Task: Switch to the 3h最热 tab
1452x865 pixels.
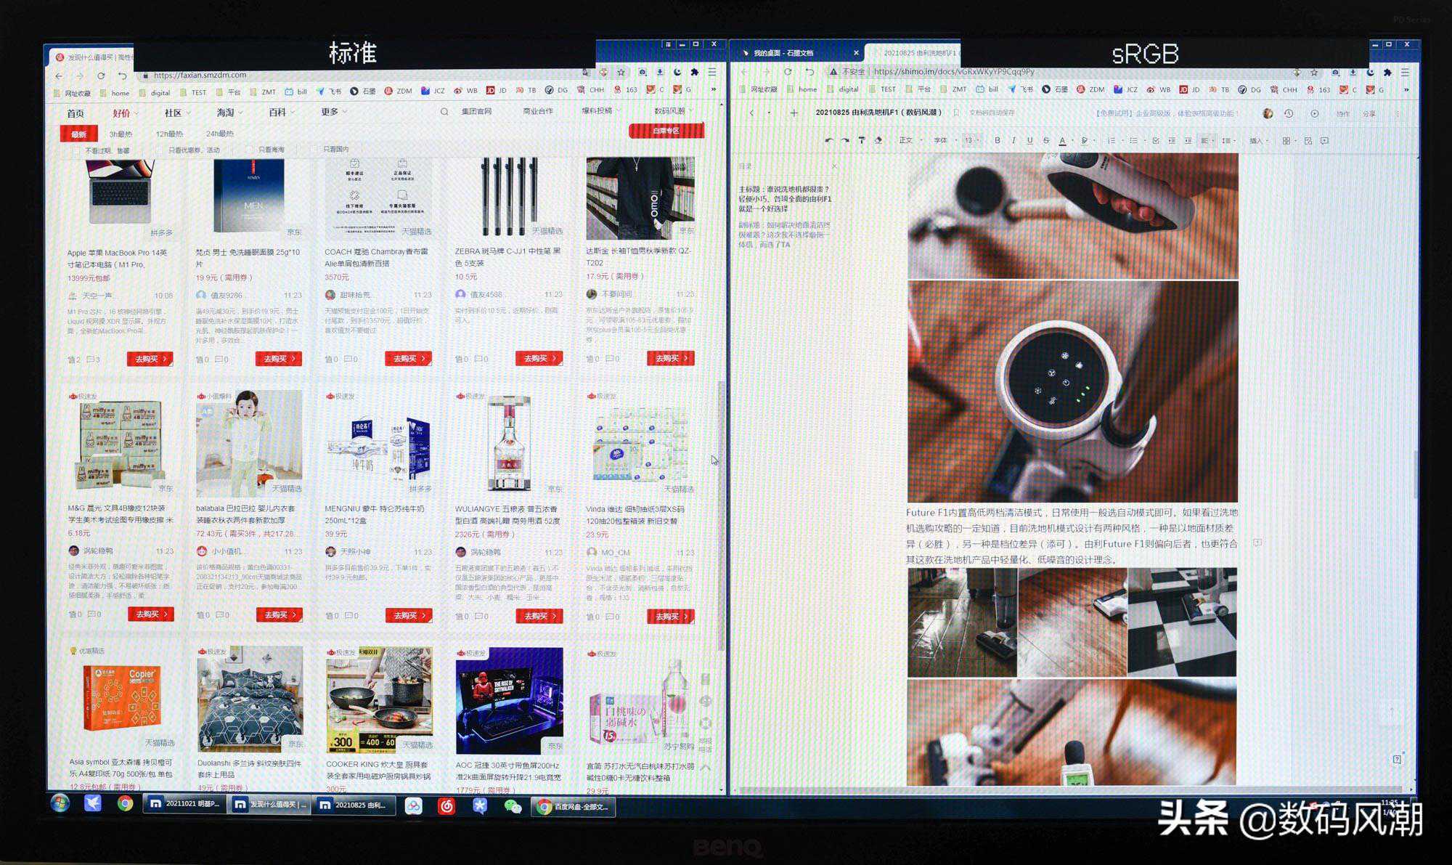Action: [x=121, y=134]
